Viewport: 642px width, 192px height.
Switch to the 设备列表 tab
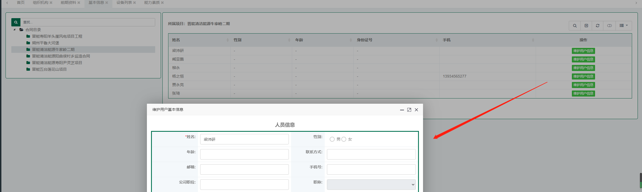(x=124, y=2)
